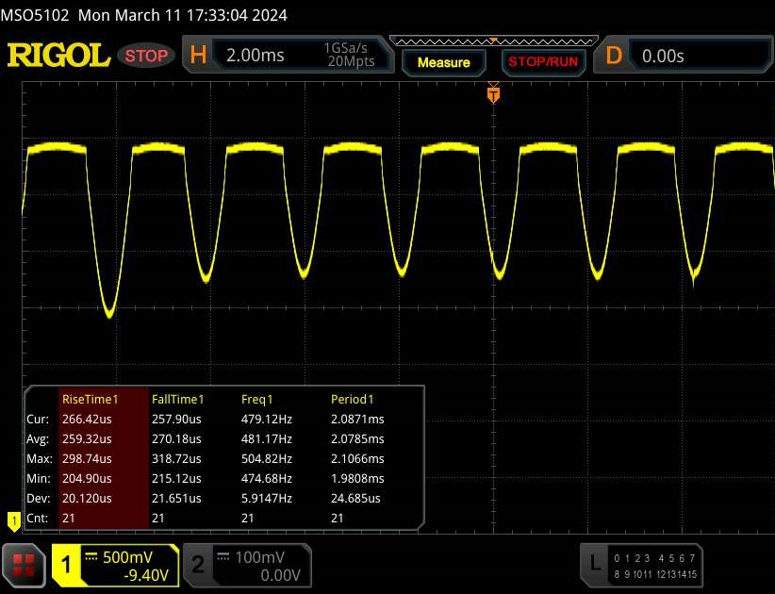The height and width of the screenshot is (594, 775).
Task: Open the red grid function menu icon
Action: point(24,566)
